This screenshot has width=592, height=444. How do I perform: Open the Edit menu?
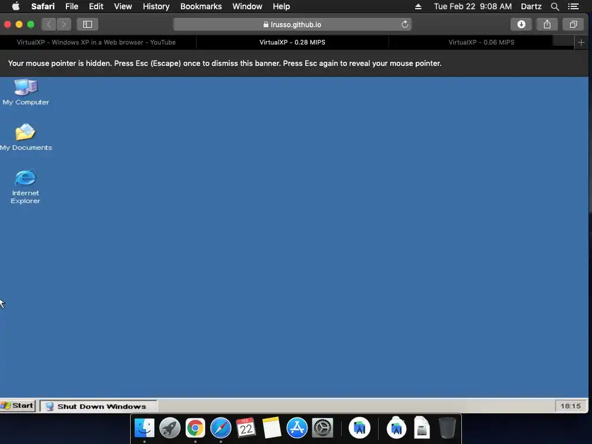pyautogui.click(x=96, y=6)
